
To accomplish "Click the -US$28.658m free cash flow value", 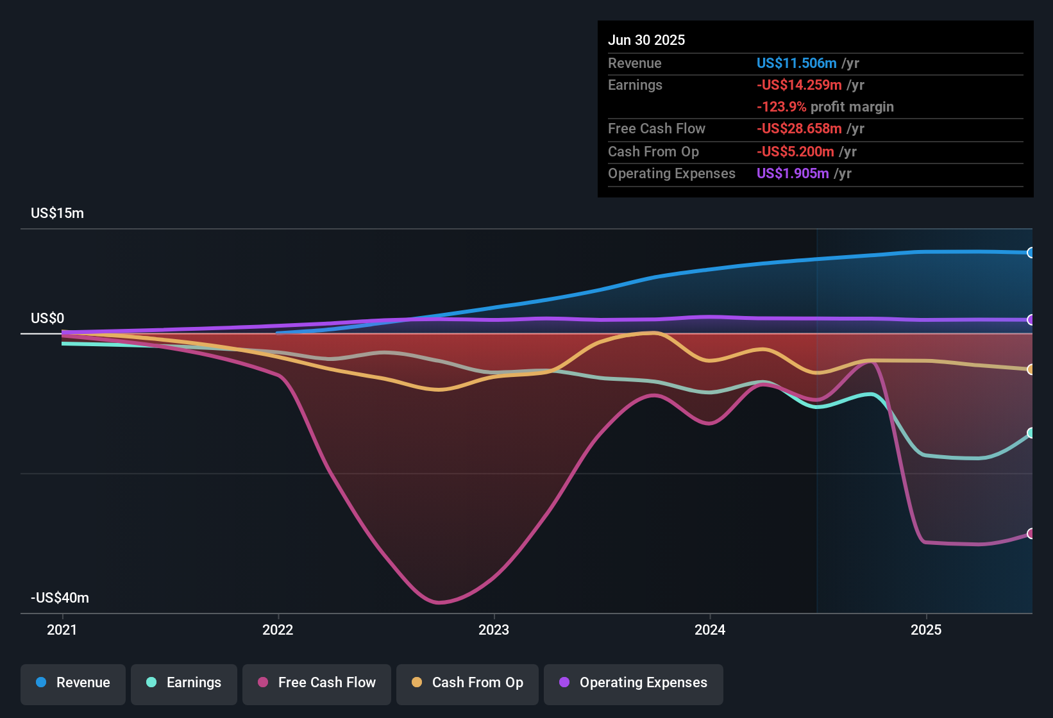I will pos(799,128).
